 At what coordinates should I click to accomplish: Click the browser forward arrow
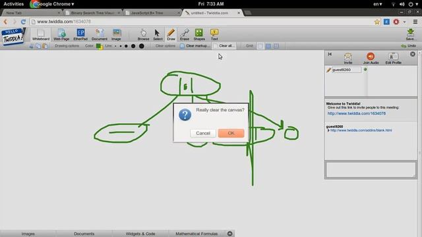15,22
